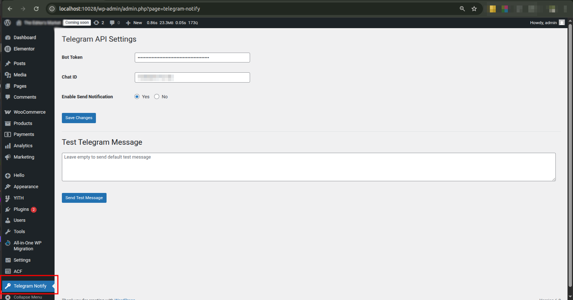Click the Tools wrench icon
573x300 pixels.
point(8,232)
